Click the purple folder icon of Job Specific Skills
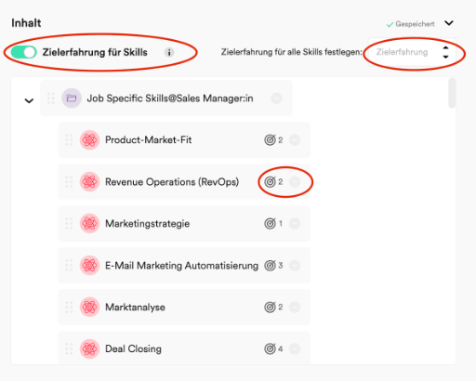Screen dimensions: 476x381 [x=72, y=99]
